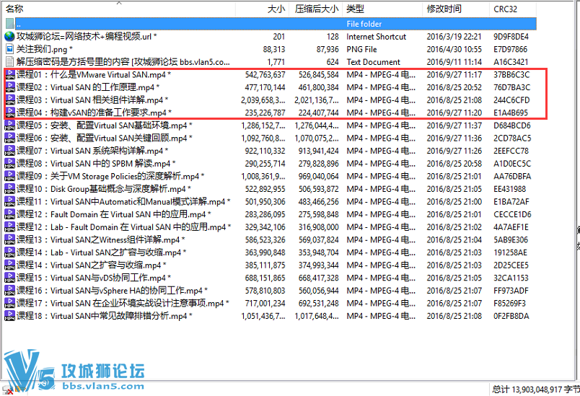Sort by the CRC32 column header
The image size is (580, 396).
tap(505, 9)
